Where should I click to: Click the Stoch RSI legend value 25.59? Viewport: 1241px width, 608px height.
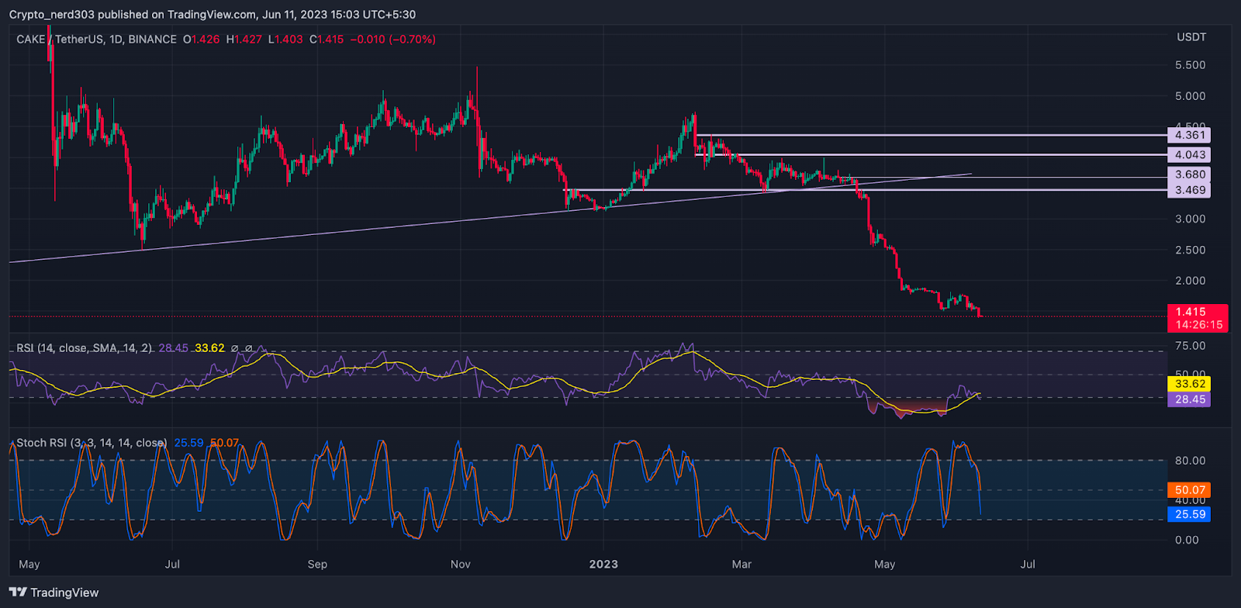click(188, 443)
